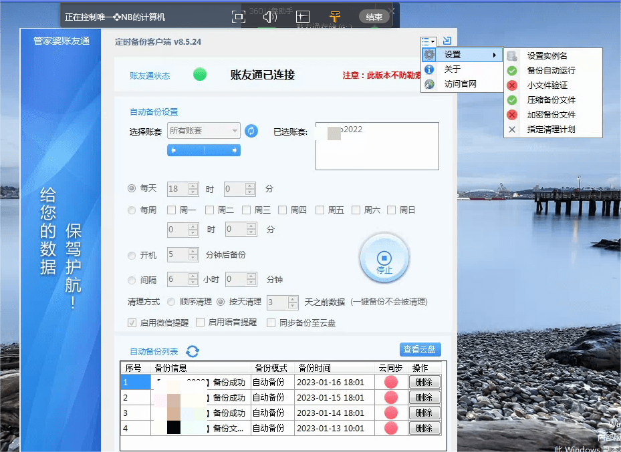The width and height of the screenshot is (621, 452).
Task: Delete backup dated 2023-01-15 18:01
Action: 424,397
